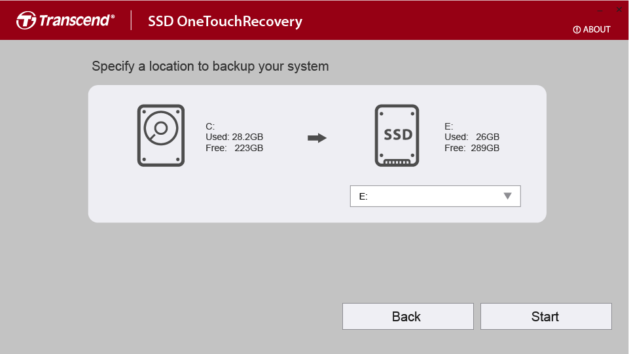Go Back to previous step
Screen dimensions: 629x354
(408, 316)
